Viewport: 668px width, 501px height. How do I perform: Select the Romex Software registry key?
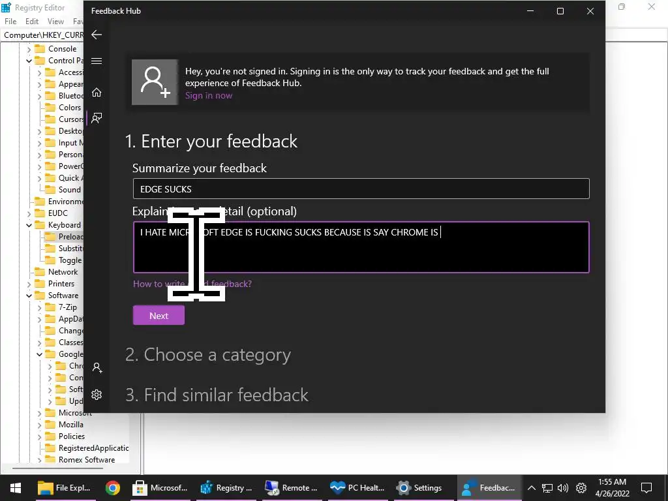click(87, 460)
